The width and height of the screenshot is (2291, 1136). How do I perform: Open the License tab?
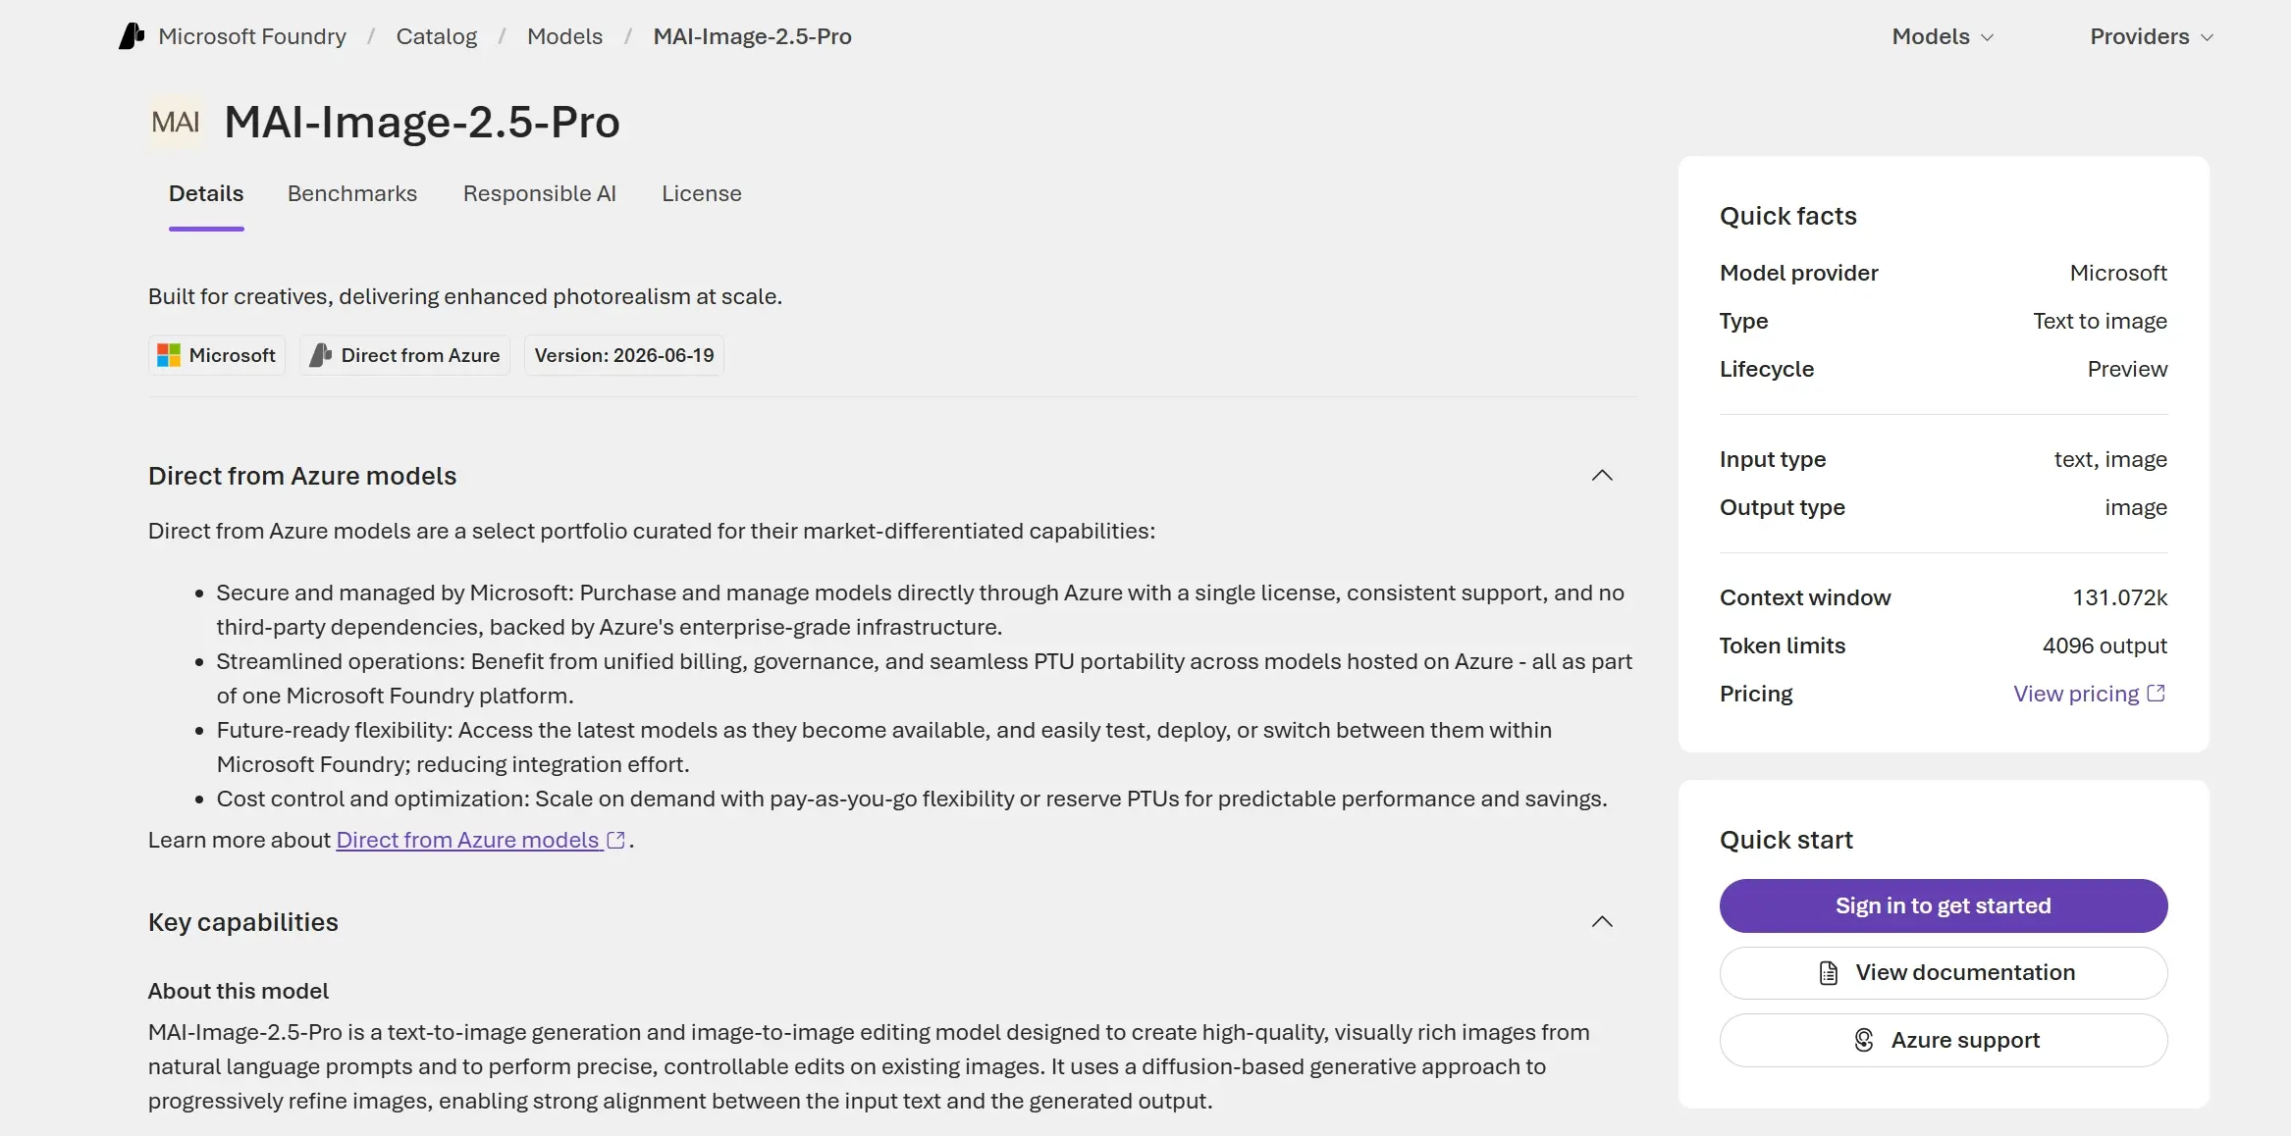coord(702,194)
